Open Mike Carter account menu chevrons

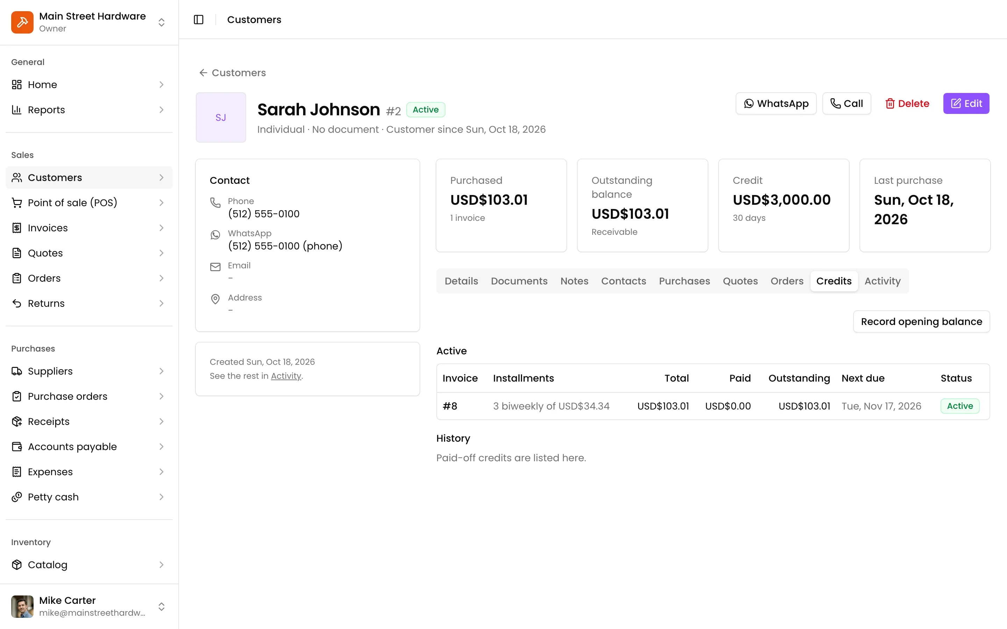[x=162, y=607]
